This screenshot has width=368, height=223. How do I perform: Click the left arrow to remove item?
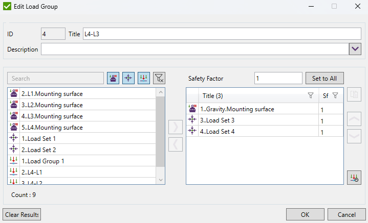175,144
